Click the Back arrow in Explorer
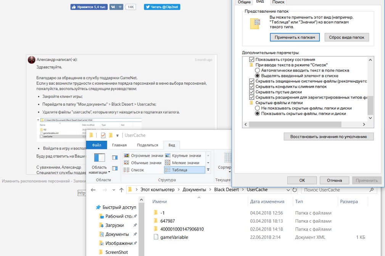 93,190
